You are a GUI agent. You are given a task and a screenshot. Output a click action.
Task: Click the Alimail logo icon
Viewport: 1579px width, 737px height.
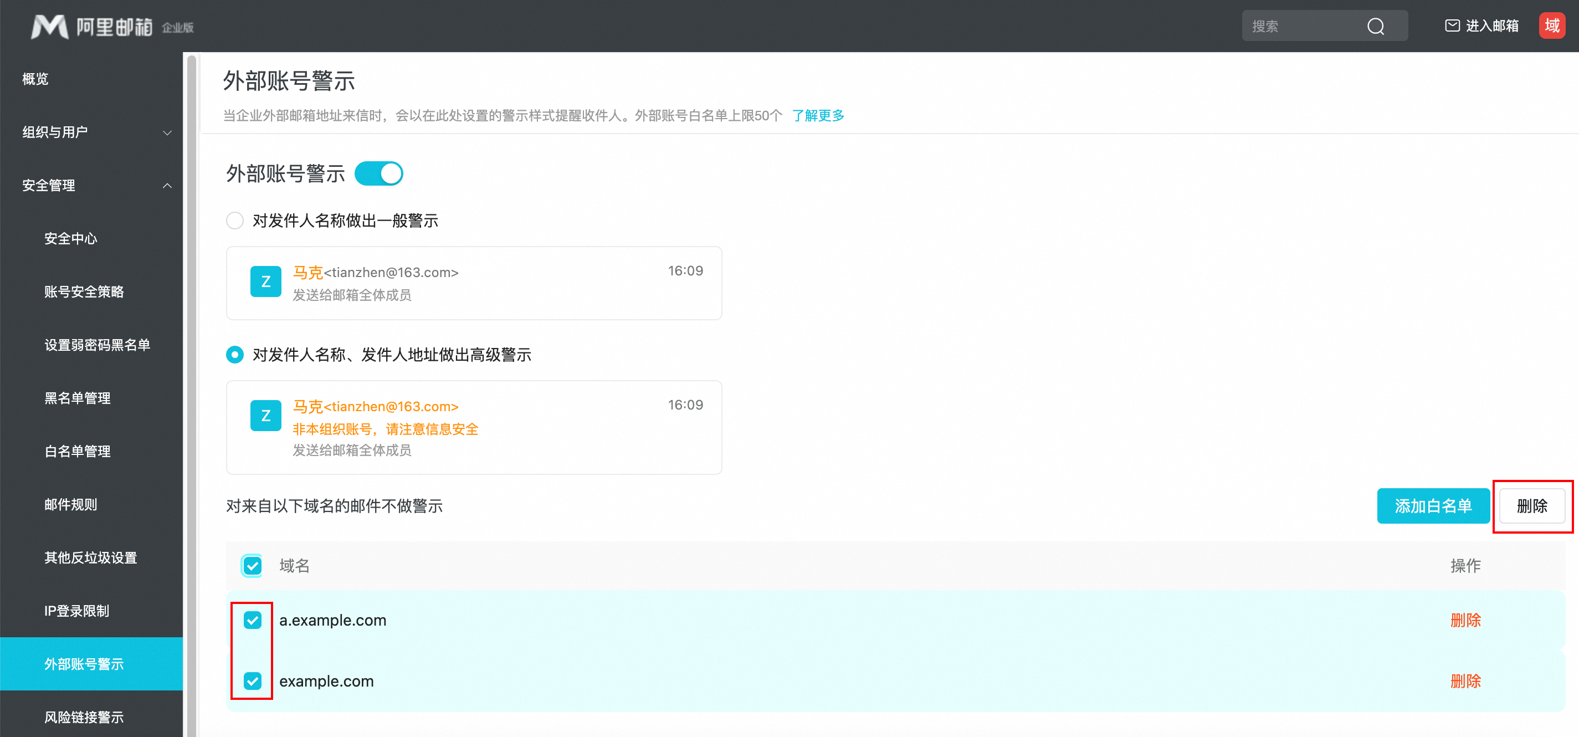49,27
